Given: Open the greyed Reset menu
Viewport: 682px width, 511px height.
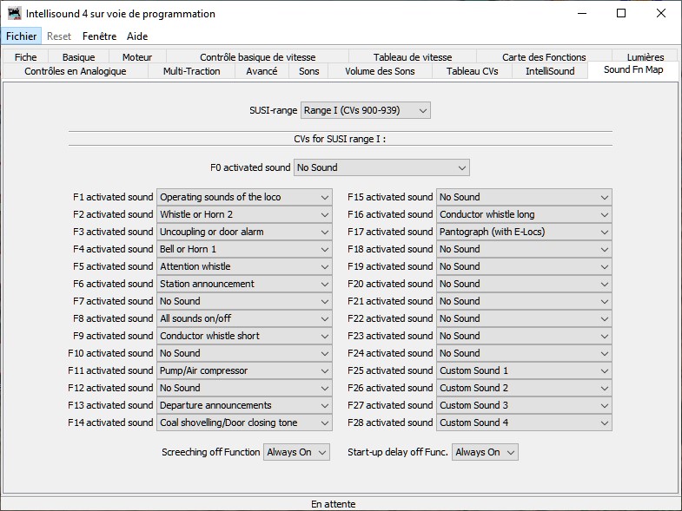Looking at the screenshot, I should pos(59,36).
